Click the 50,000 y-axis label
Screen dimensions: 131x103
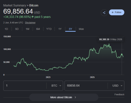pos(7,62)
